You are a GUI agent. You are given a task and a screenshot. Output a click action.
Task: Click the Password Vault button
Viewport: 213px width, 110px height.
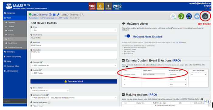pos(74,81)
